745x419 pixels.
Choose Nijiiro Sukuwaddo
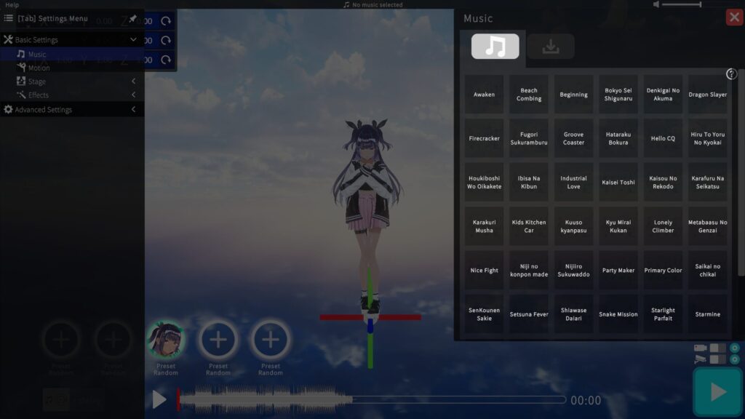tap(573, 270)
